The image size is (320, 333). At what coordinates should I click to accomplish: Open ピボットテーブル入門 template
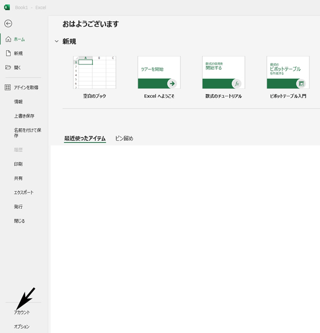tap(288, 72)
